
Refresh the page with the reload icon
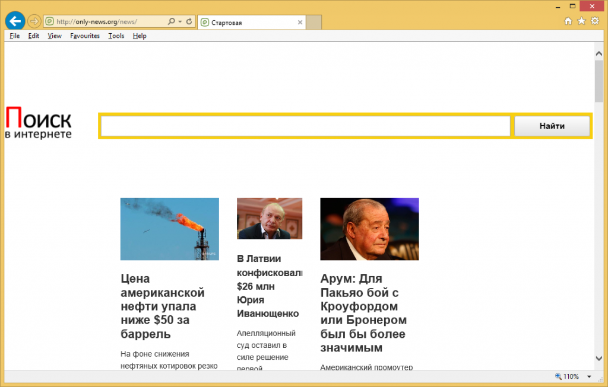[x=189, y=22]
